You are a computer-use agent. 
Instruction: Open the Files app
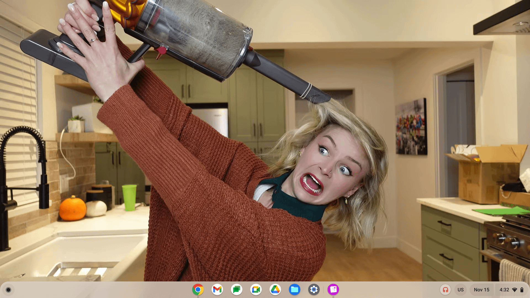tap(295, 289)
